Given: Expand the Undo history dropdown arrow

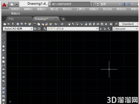Looking at the screenshot, I should (59, 24).
